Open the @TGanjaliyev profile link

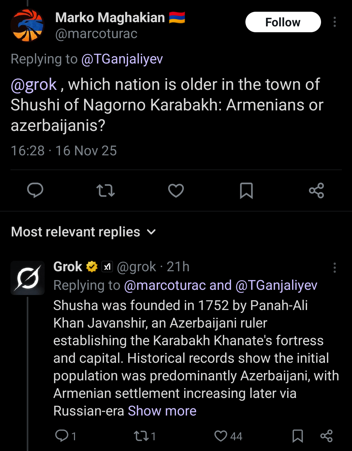pyautogui.click(x=122, y=59)
